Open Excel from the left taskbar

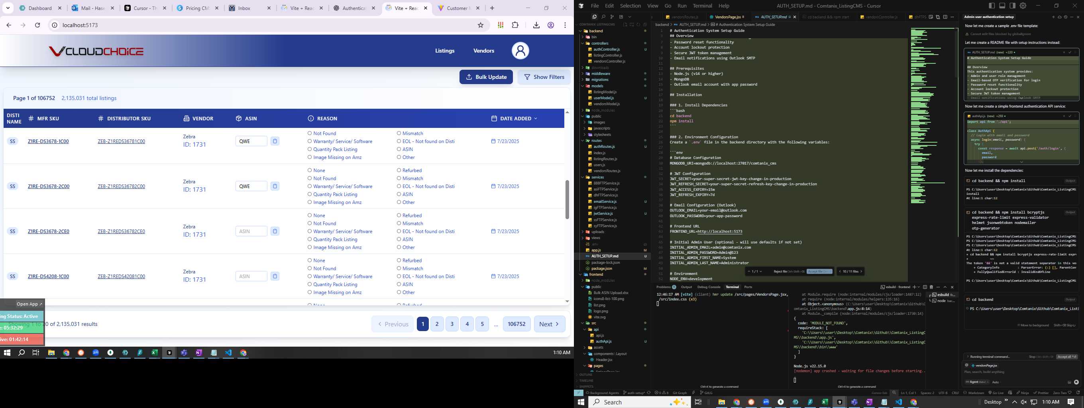pyautogui.click(x=155, y=353)
